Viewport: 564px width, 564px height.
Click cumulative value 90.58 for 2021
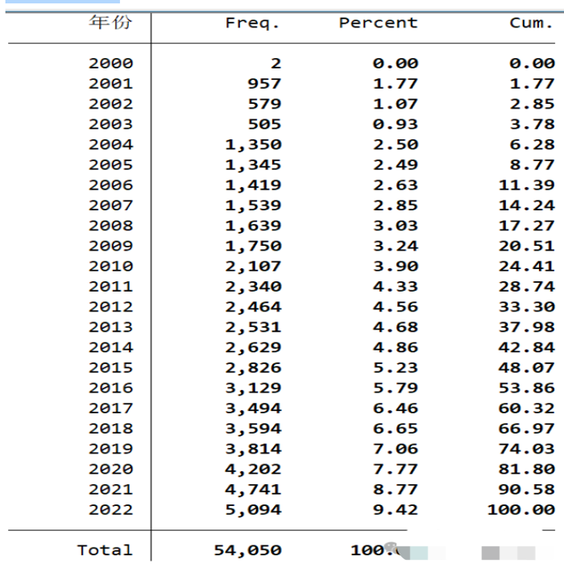pos(527,489)
